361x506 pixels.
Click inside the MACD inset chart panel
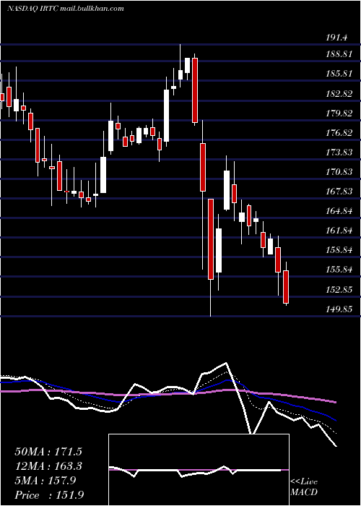click(199, 470)
